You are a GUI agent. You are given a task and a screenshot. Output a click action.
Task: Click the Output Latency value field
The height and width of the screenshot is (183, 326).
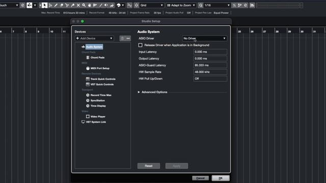coord(210,58)
